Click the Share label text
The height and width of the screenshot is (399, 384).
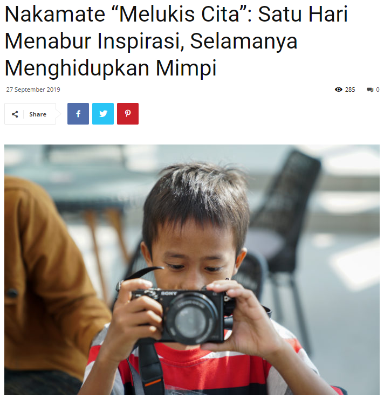pos(38,114)
